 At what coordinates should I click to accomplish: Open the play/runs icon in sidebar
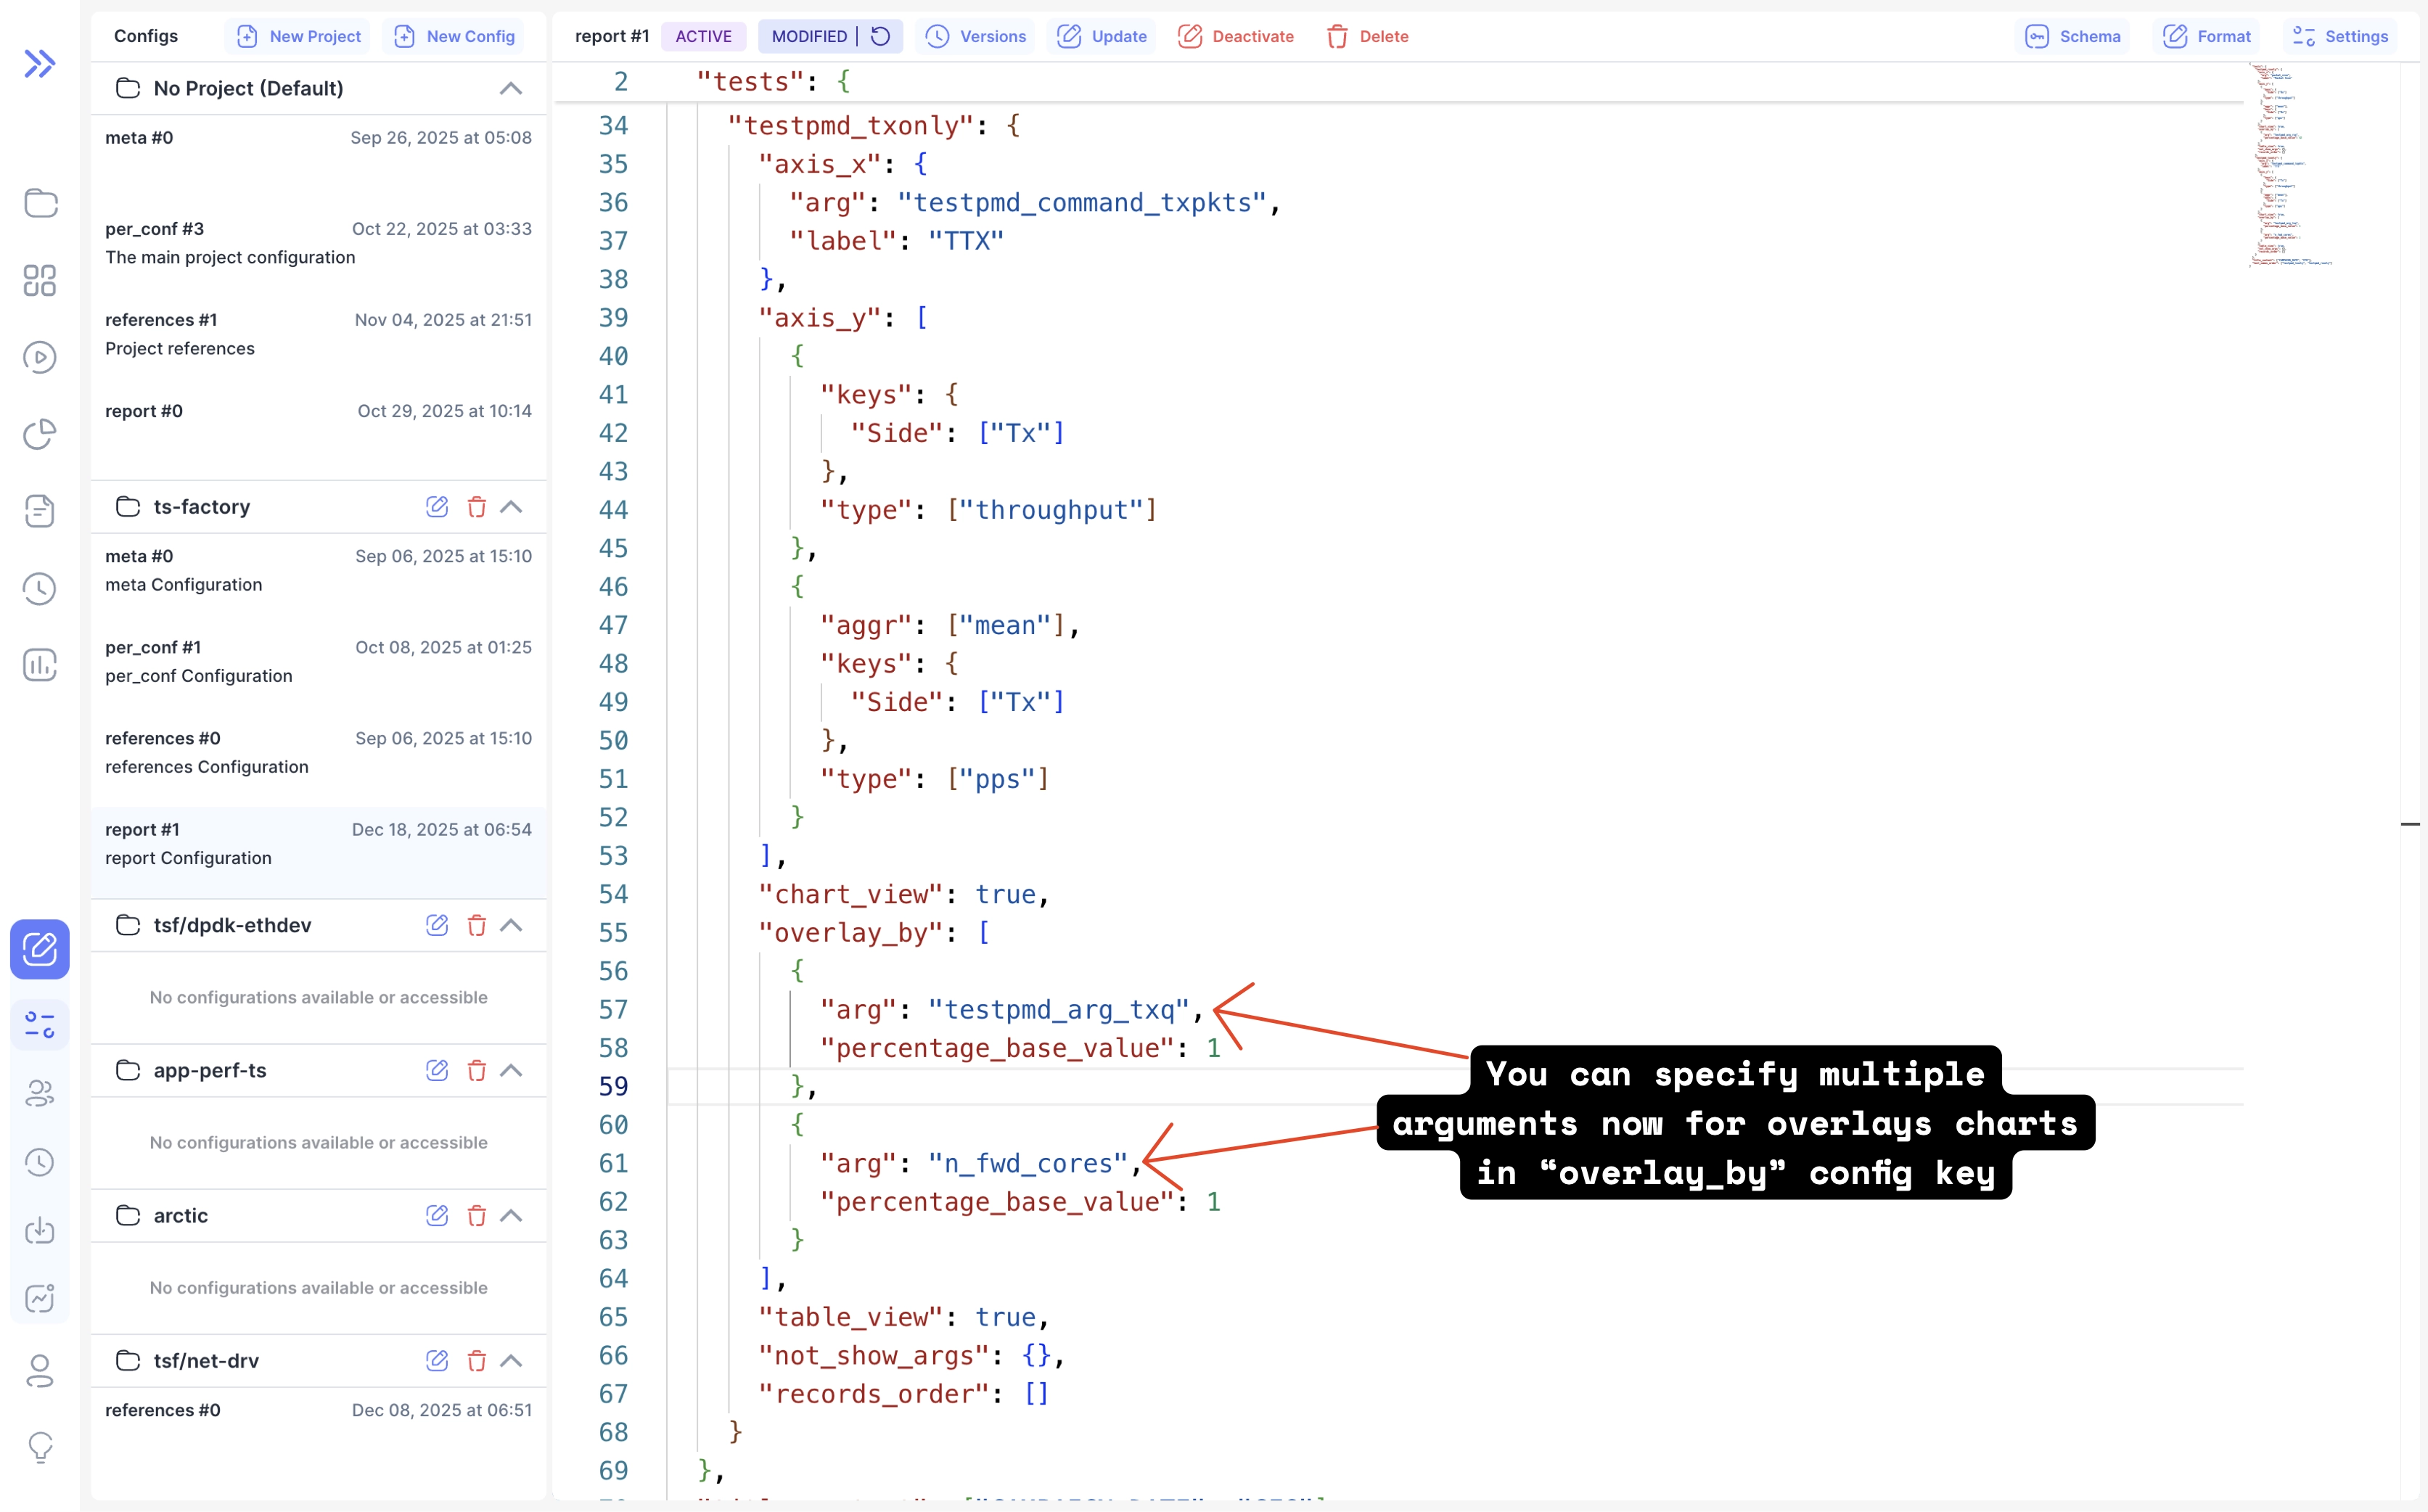pos(40,357)
